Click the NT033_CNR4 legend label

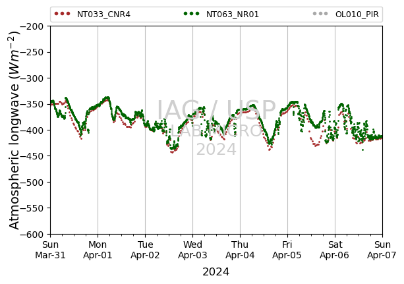[x=103, y=14]
